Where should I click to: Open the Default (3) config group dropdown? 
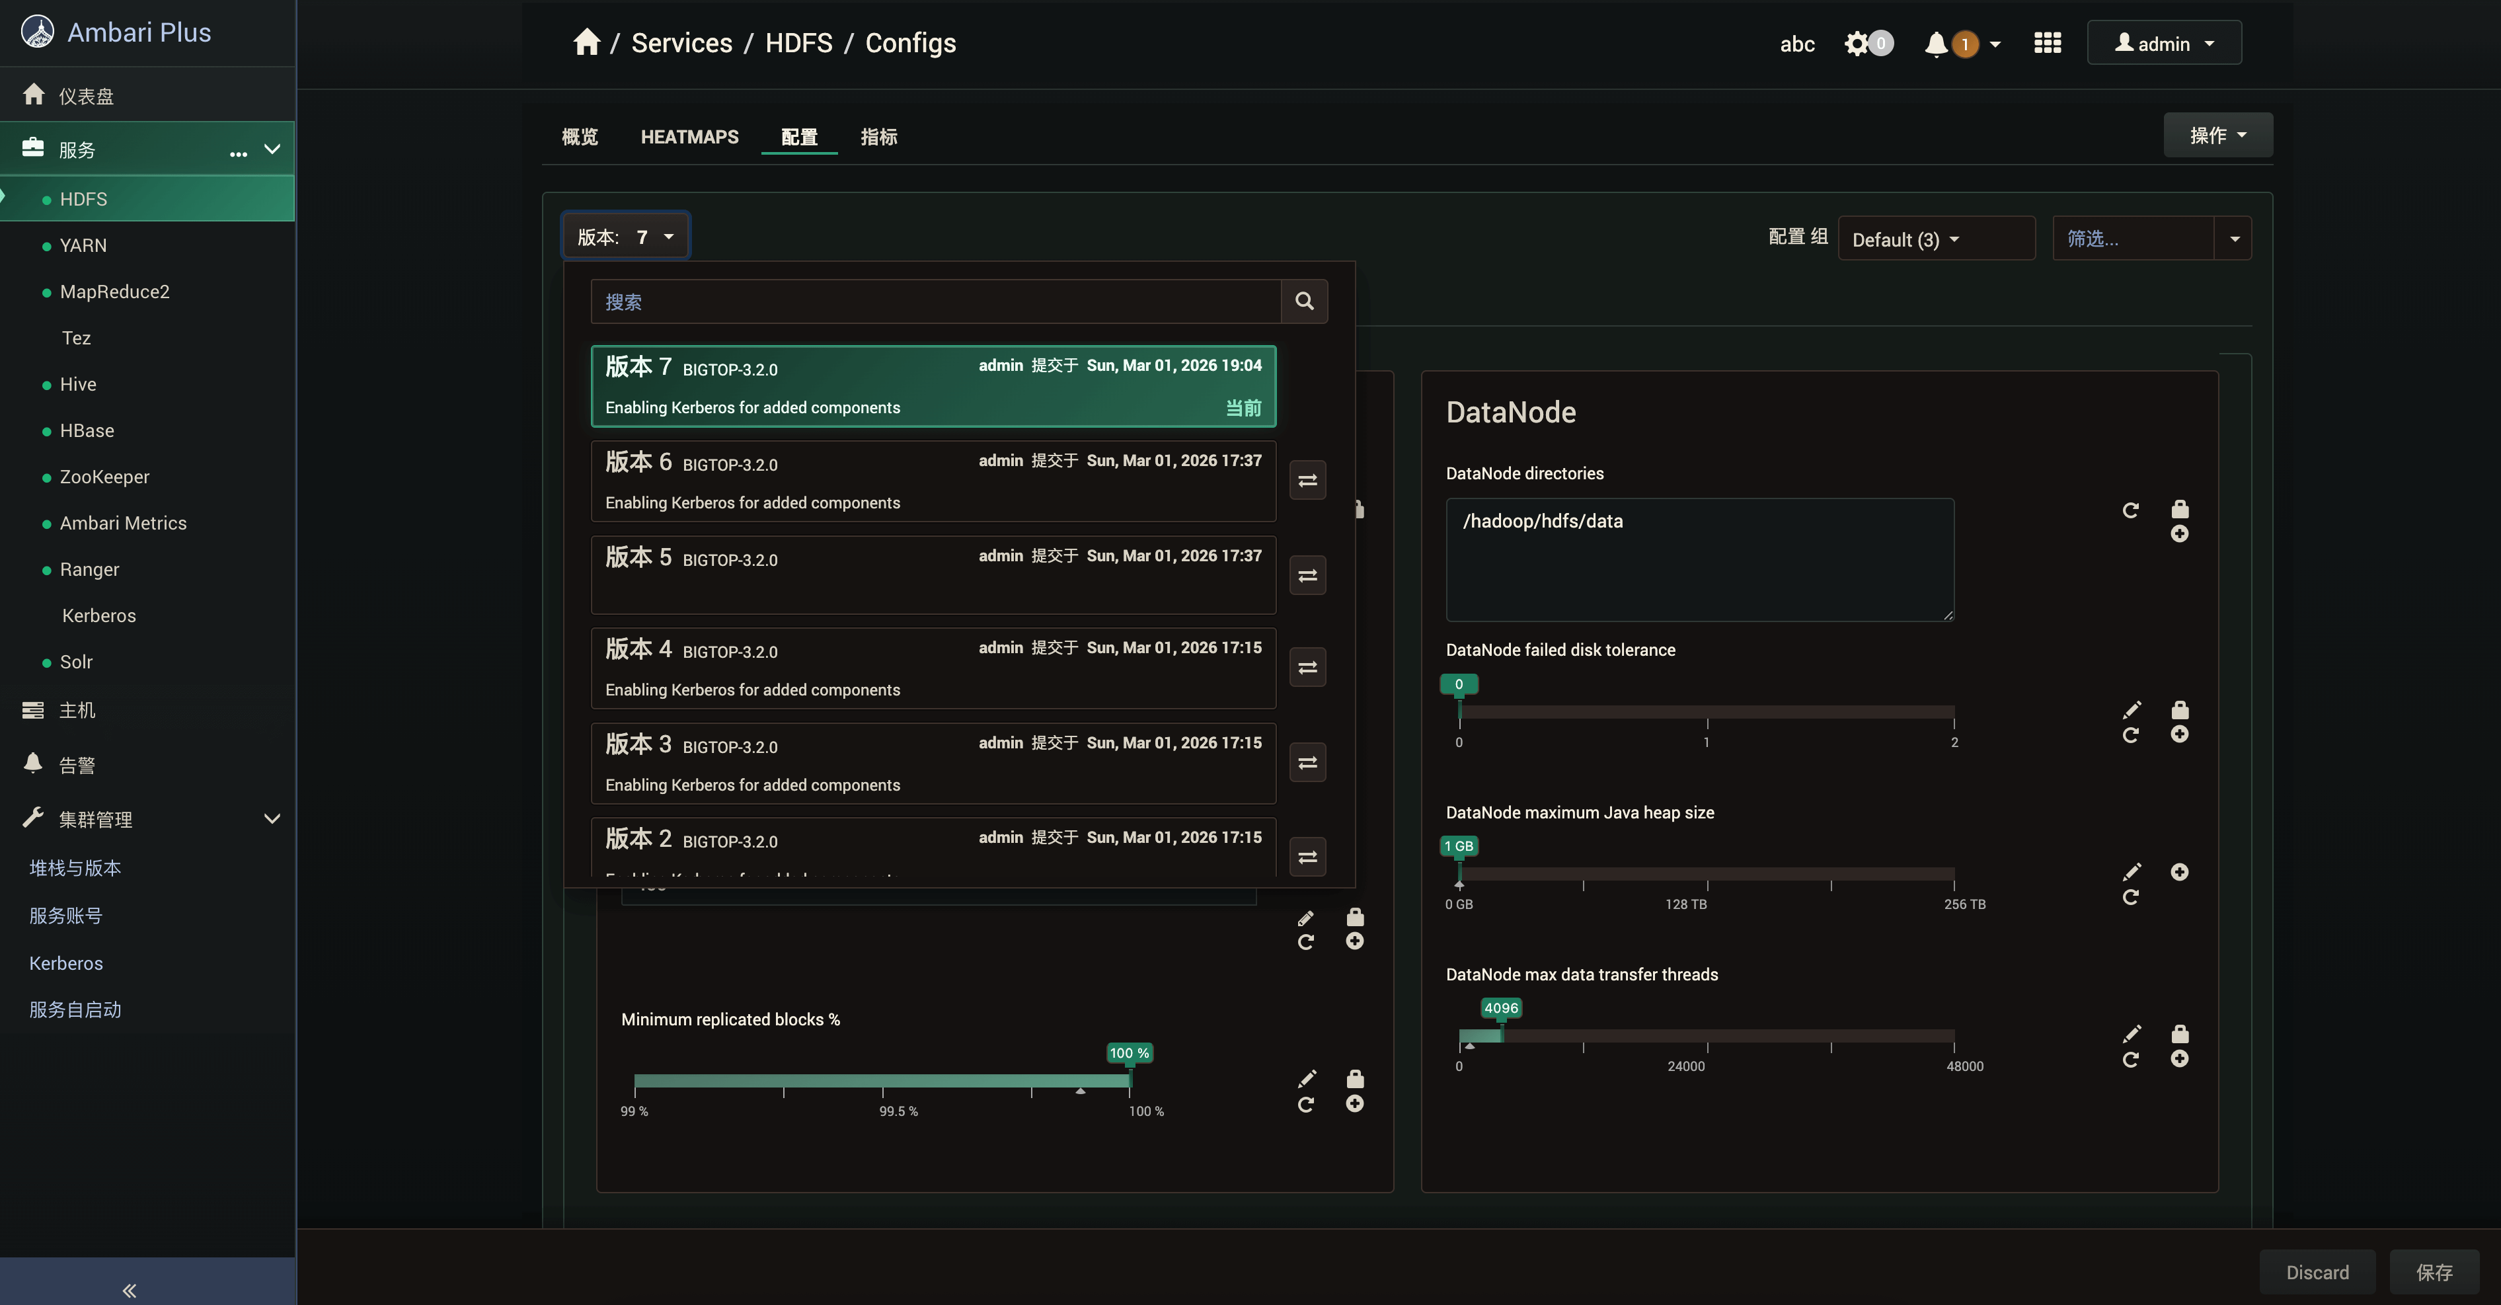tap(1905, 239)
